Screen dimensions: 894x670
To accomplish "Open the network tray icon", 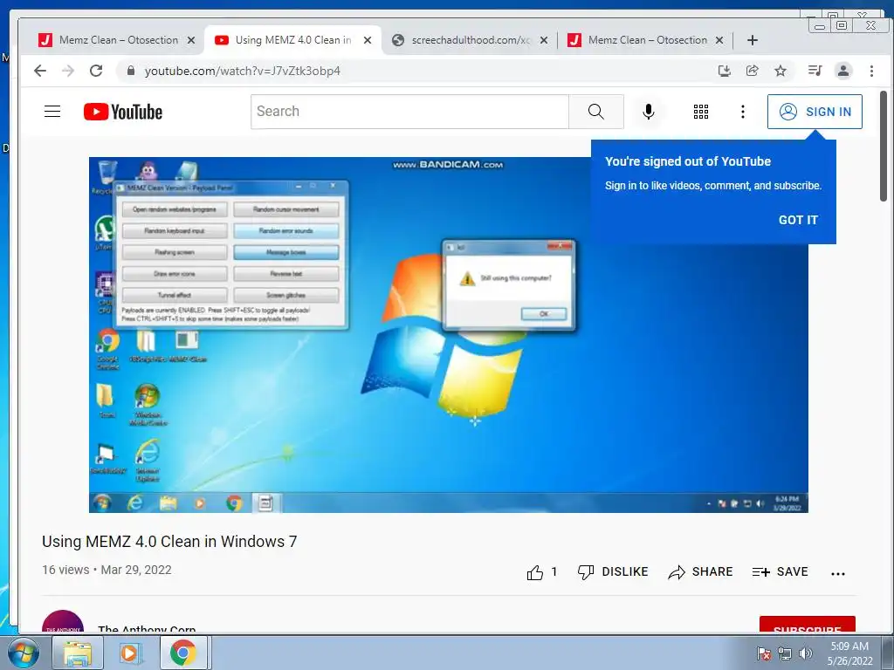I will (x=785, y=653).
